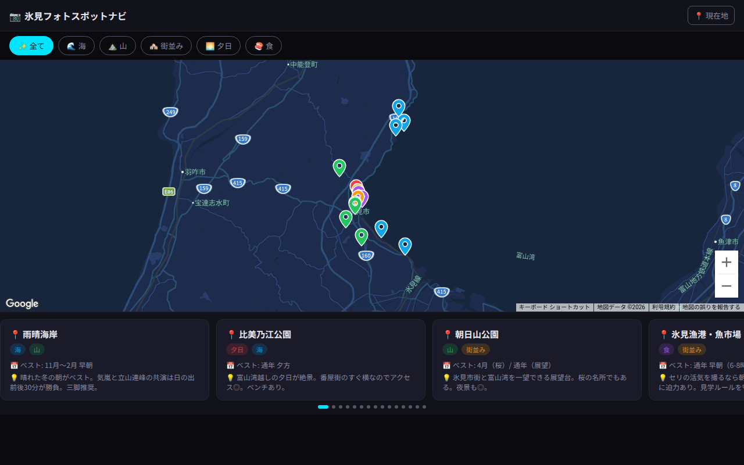Click the southeasternmost blue map pin
Screen dimensions: 744x465
(x=405, y=246)
